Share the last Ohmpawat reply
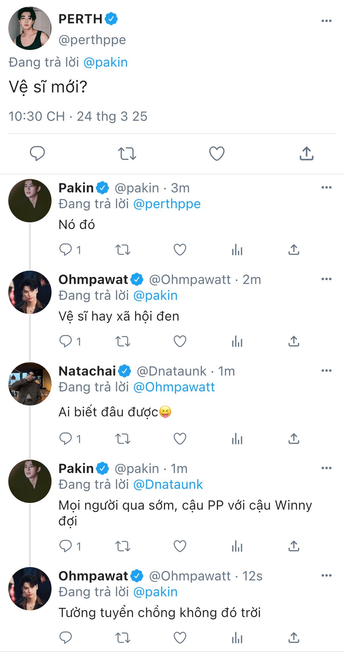 coord(294,638)
